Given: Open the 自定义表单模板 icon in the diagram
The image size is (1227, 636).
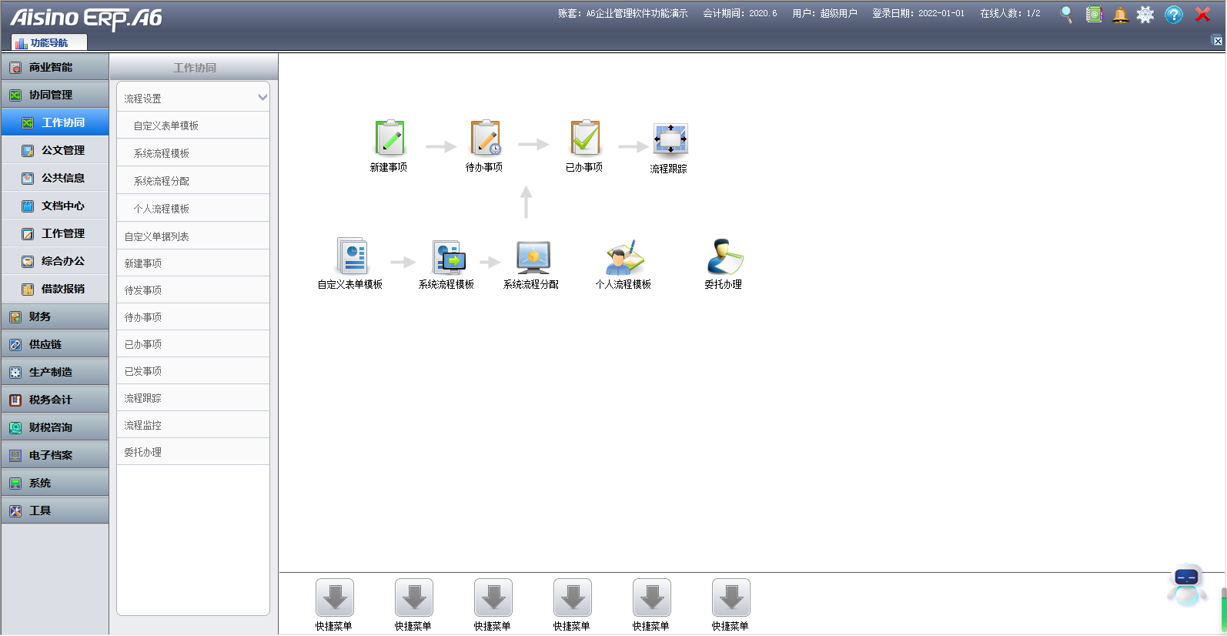Looking at the screenshot, I should (352, 256).
